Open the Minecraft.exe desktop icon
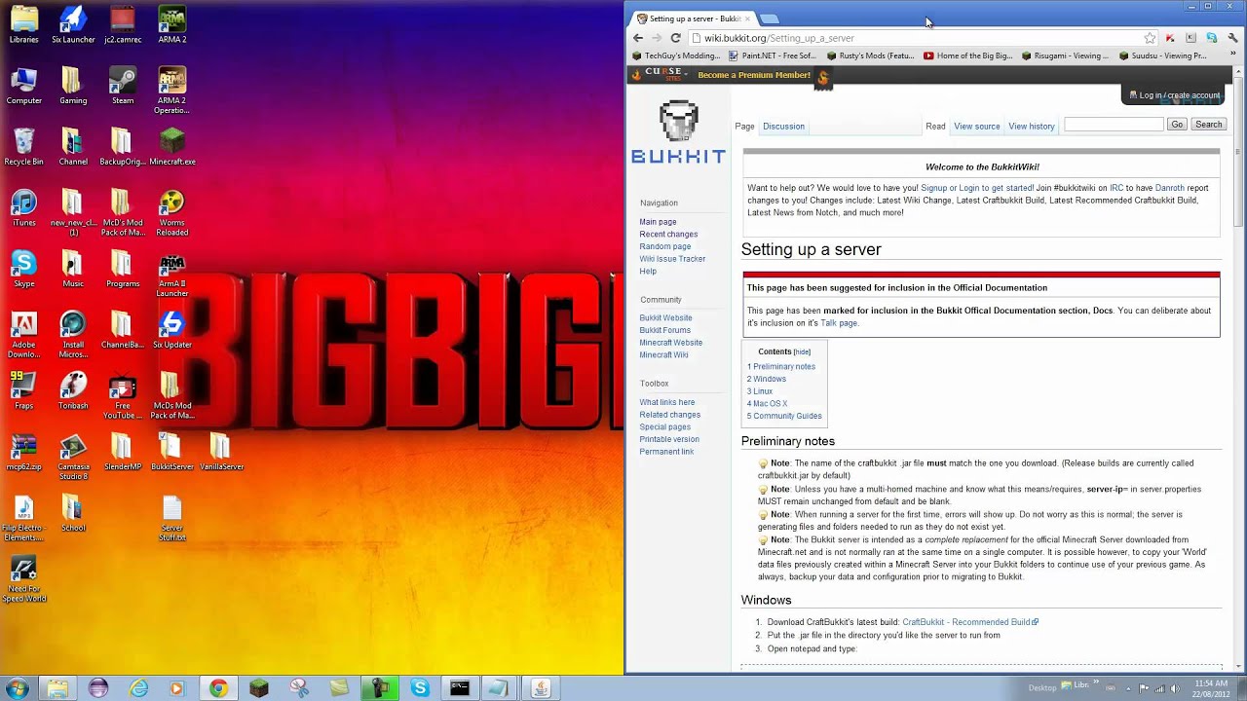This screenshot has height=701, width=1247. coord(172,147)
